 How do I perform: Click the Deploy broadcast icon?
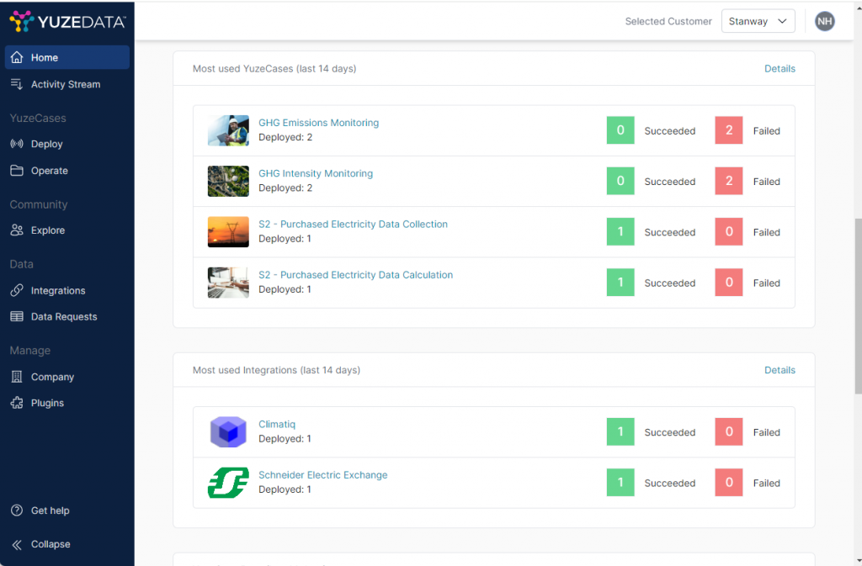17,144
